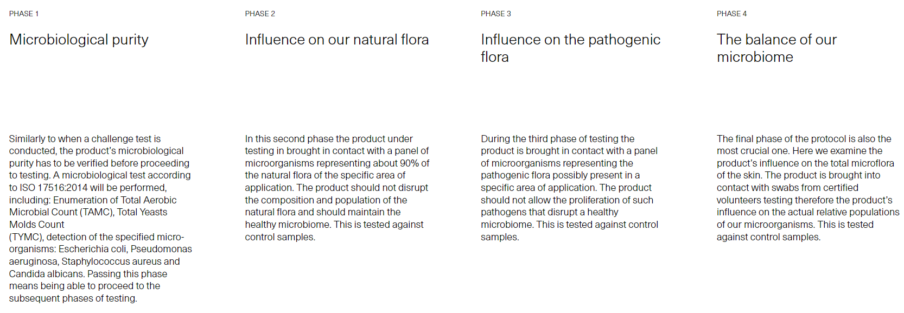Click the Phase 2 paragraph starting In this second
The width and height of the screenshot is (904, 313).
point(337,188)
